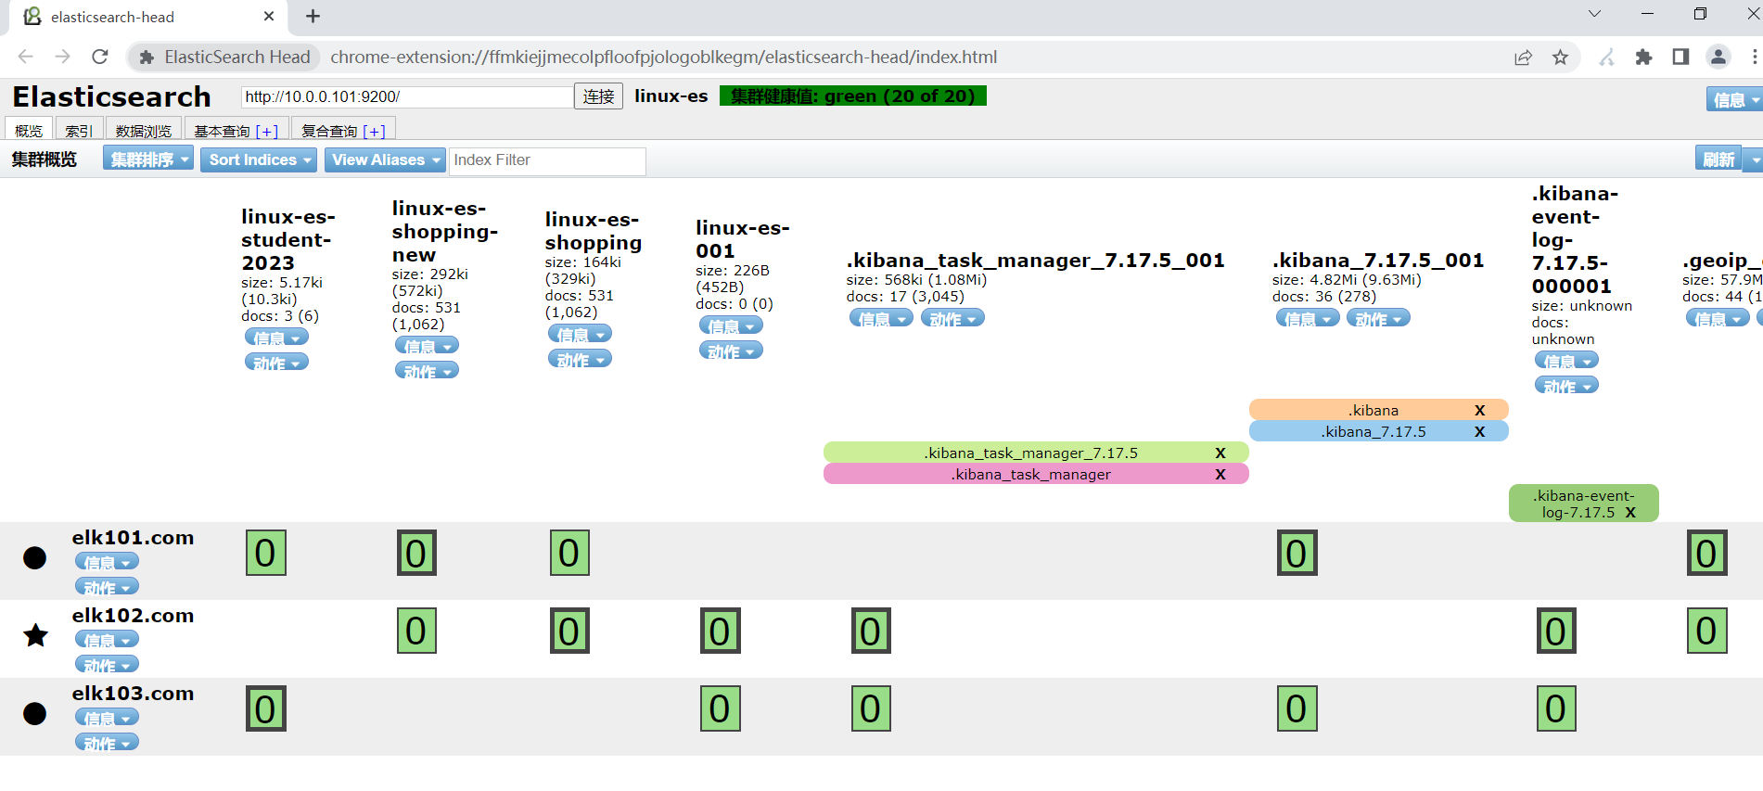Click the .kibana alias label
Screen dimensions: 1763x791
[1373, 410]
